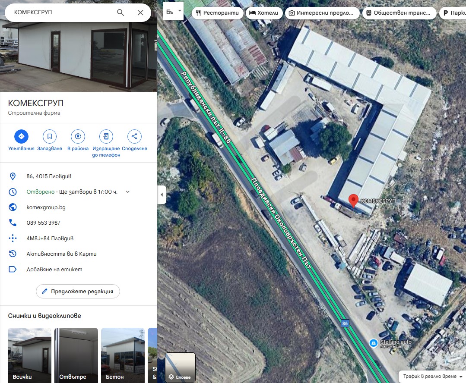Clear the search with the X icon
Viewport: 466px width, 383px height.
coord(140,13)
